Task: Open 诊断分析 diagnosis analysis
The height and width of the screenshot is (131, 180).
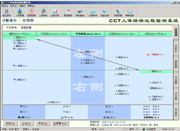Action: [x=55, y=12]
